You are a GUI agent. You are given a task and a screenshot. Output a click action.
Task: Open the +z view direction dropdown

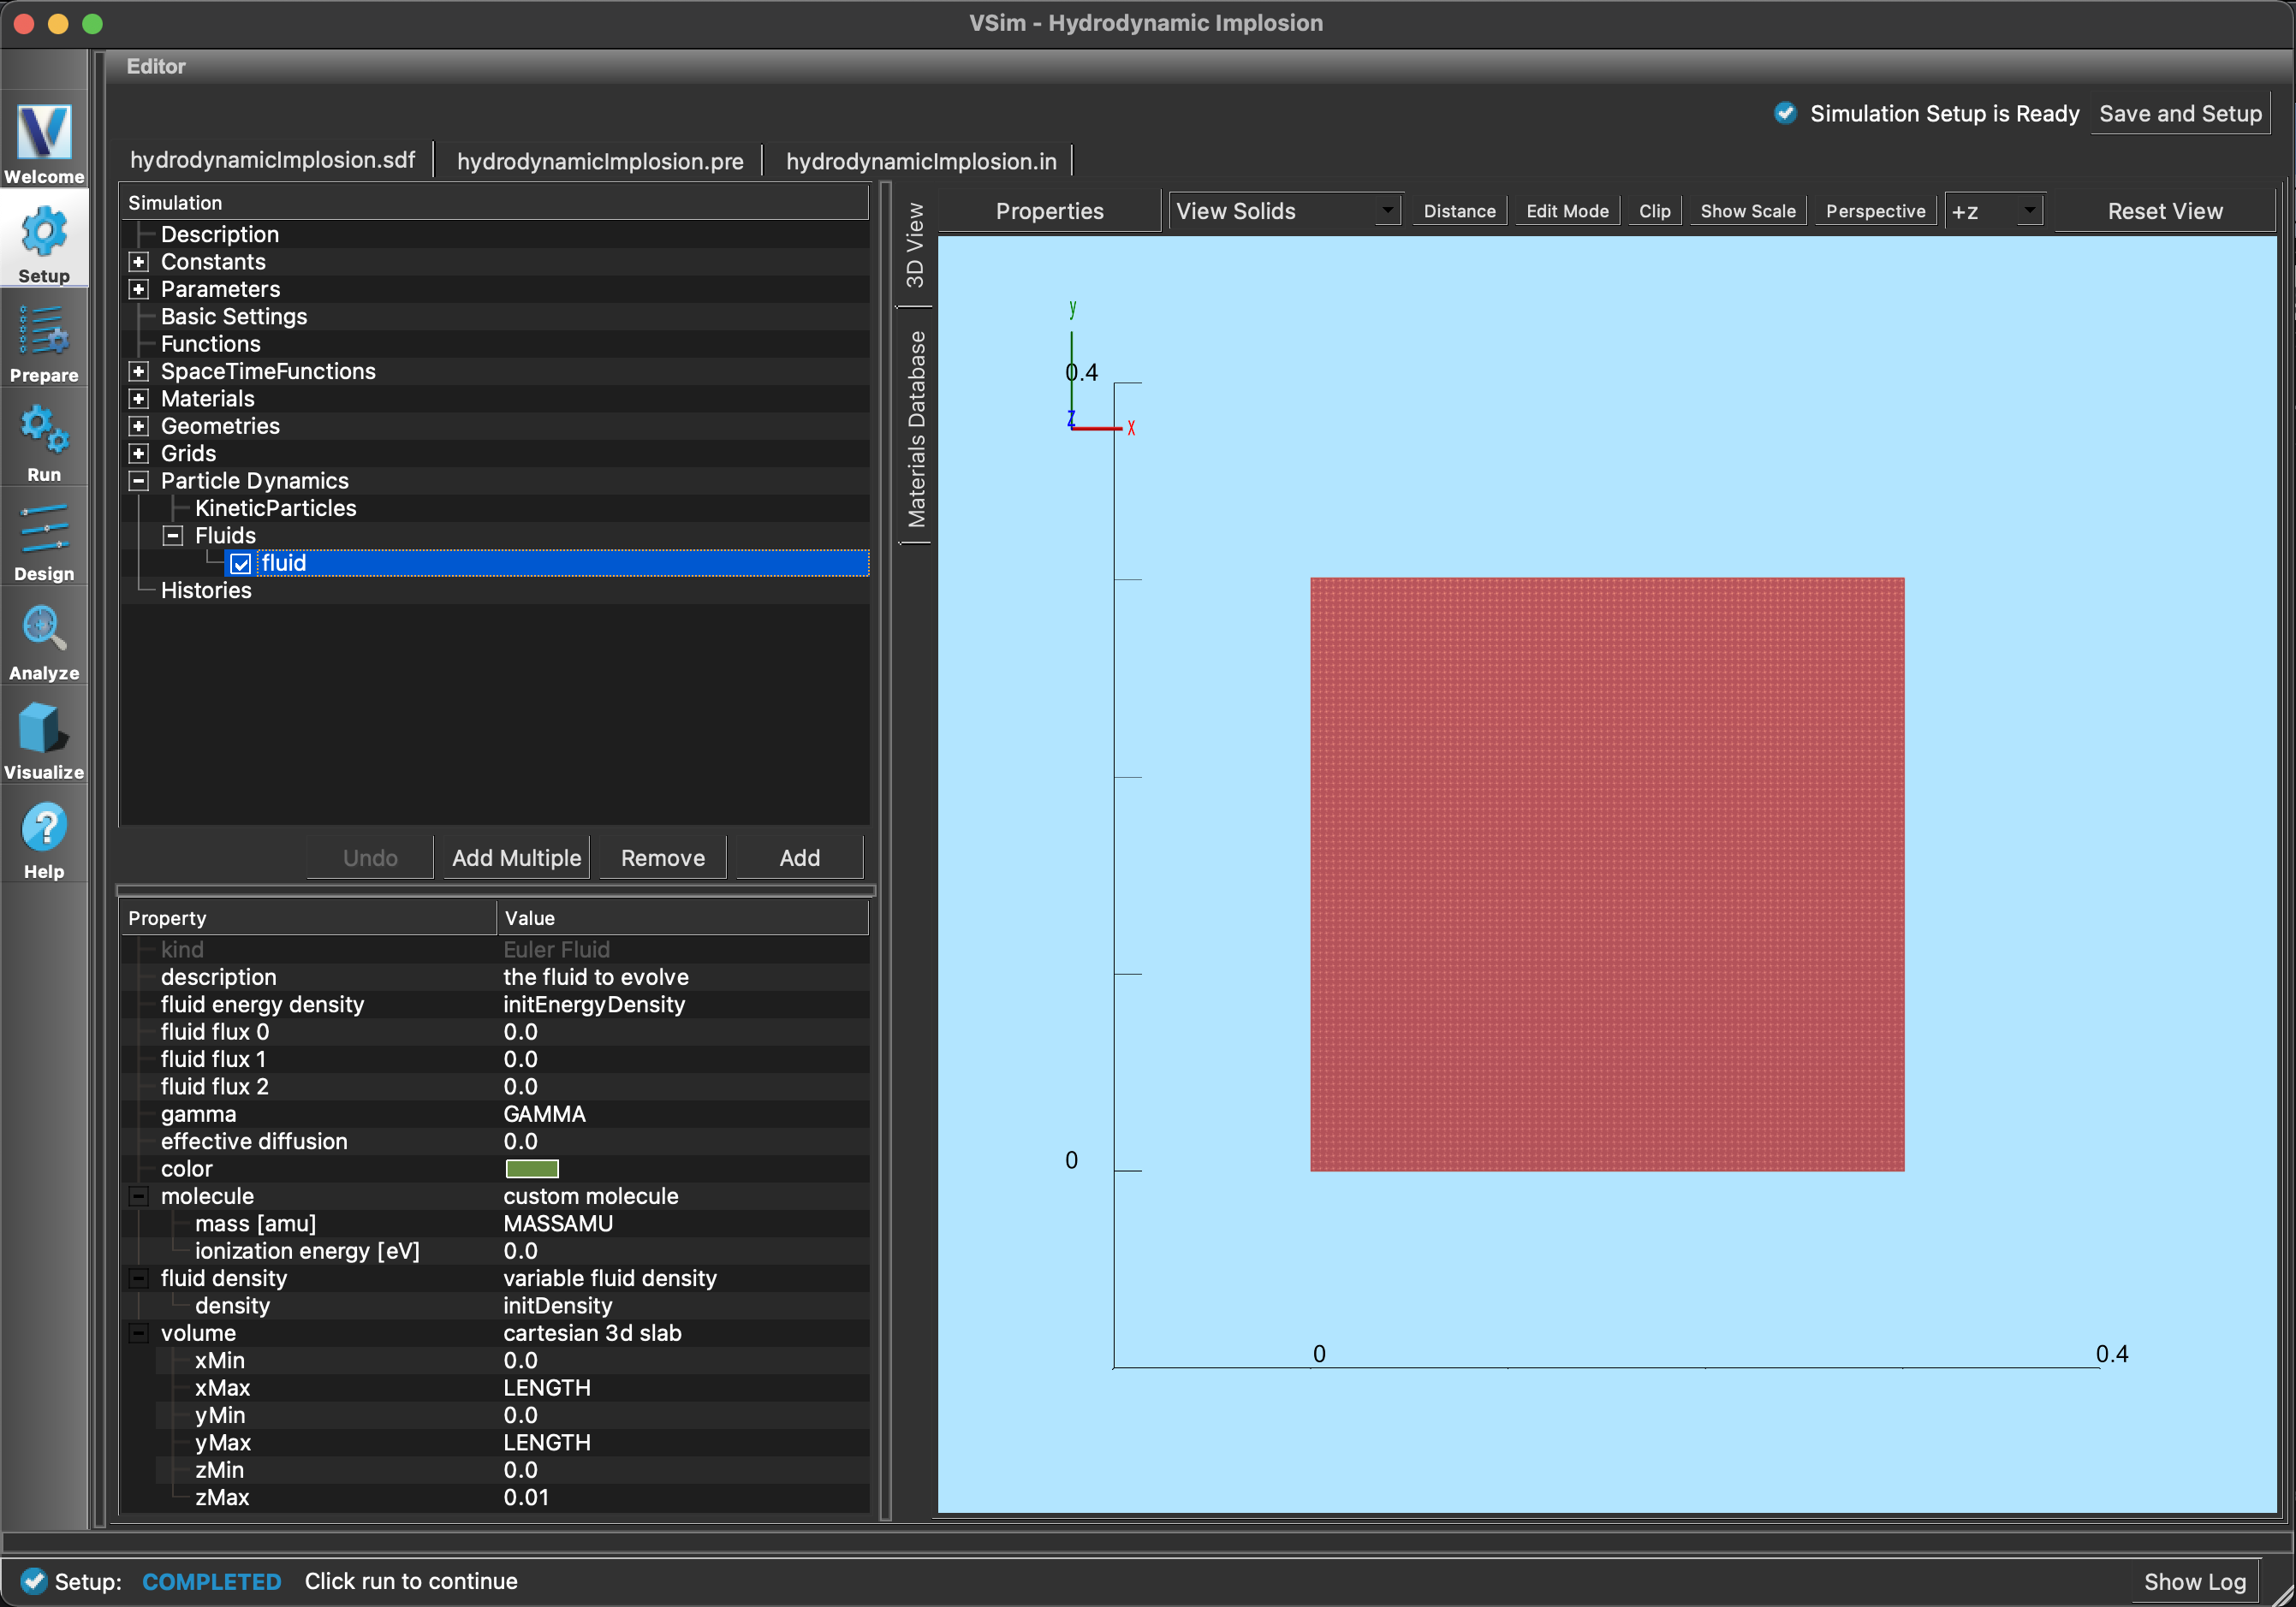pos(1994,211)
